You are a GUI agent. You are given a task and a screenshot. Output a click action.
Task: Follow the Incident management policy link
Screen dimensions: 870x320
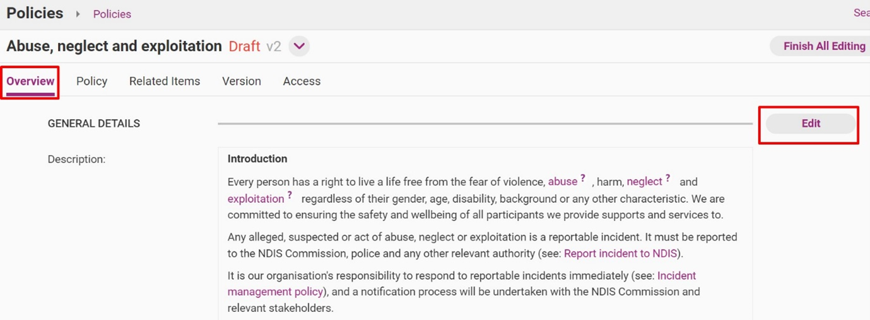point(275,292)
